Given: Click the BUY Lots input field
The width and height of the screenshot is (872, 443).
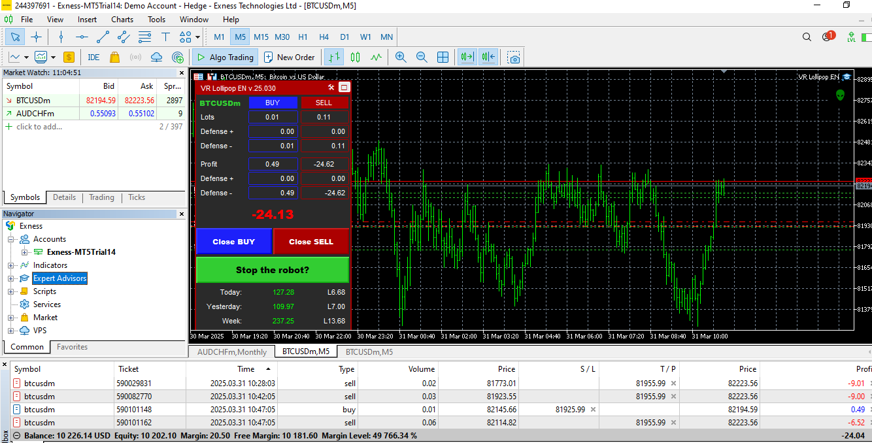Looking at the screenshot, I should (x=273, y=117).
